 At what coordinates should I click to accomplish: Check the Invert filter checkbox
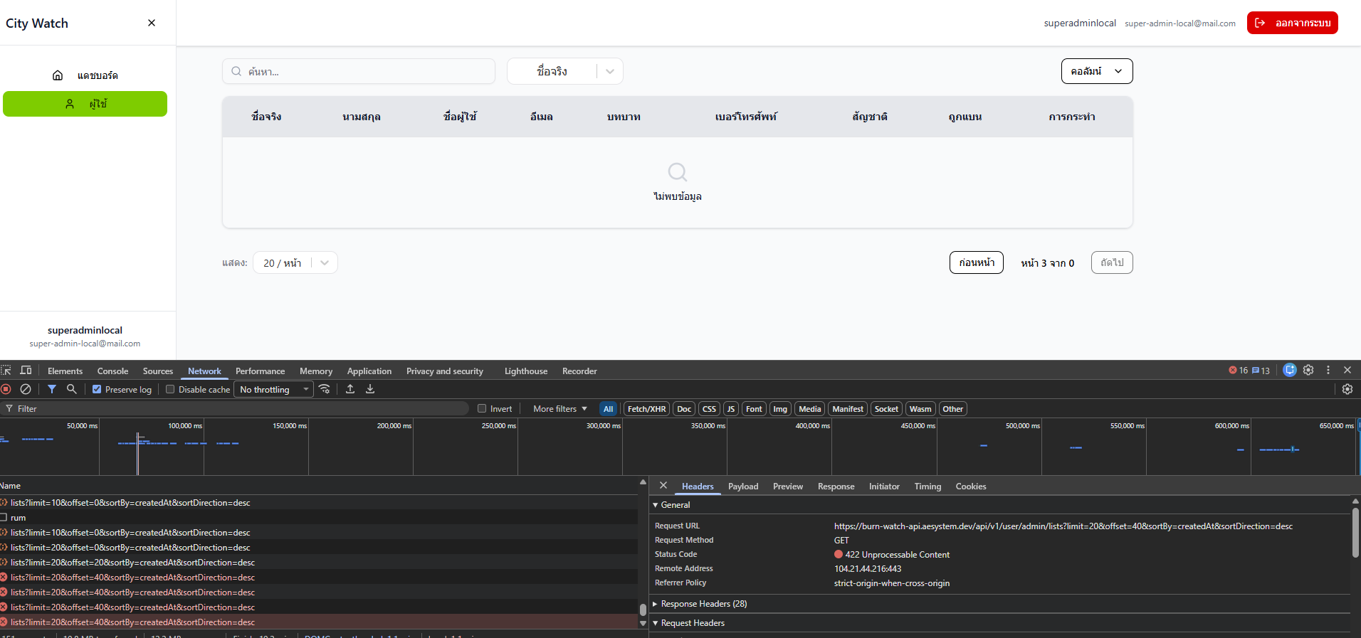tap(482, 408)
